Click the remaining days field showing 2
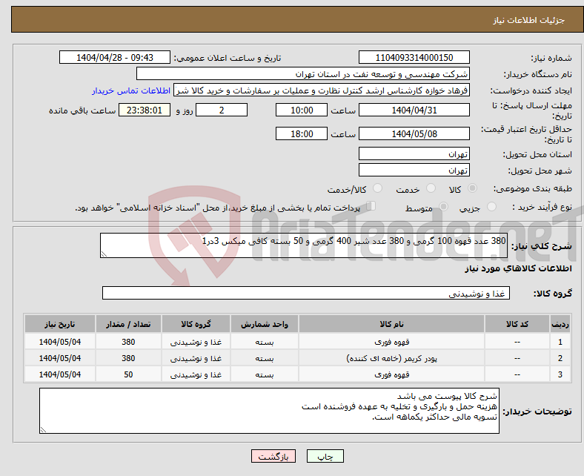Screen dimensions: 584x476 click(222, 110)
